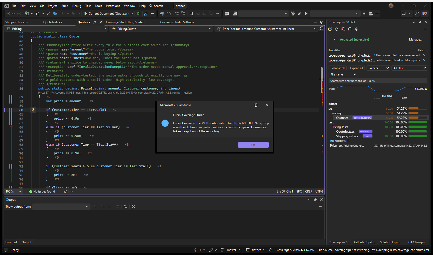Open the File name sort dropdown
Screen dimensions: 433x255
coord(343,74)
